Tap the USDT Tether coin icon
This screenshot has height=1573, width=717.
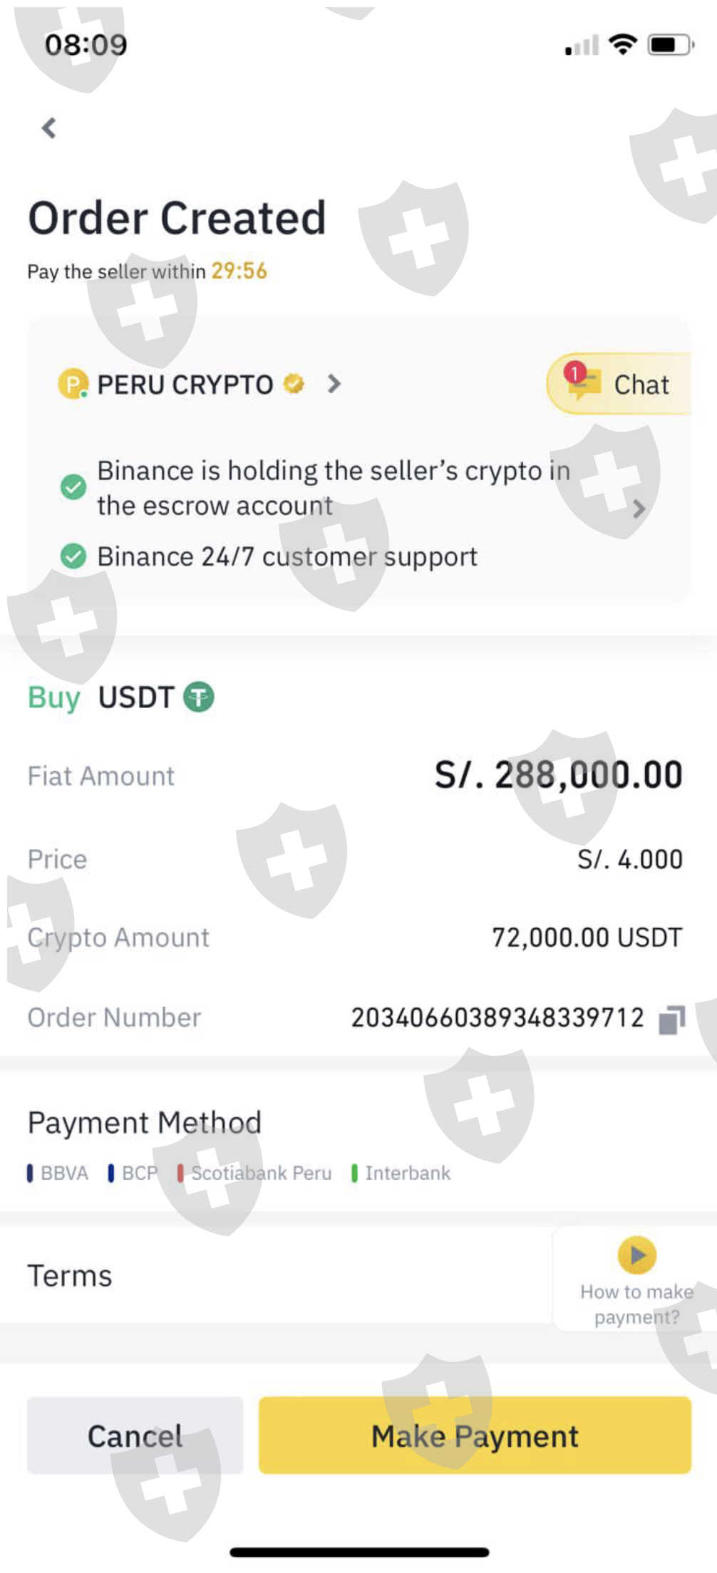[x=199, y=697]
